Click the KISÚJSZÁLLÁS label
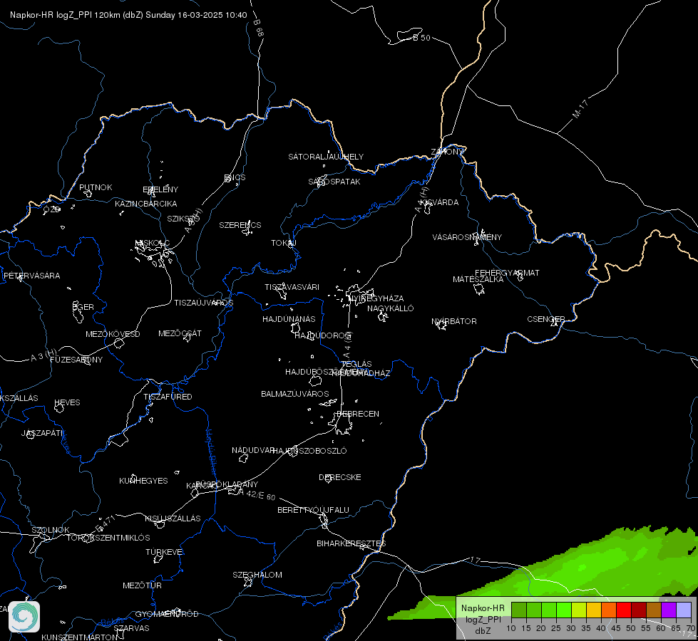The height and width of the screenshot is (641, 698). tap(173, 518)
